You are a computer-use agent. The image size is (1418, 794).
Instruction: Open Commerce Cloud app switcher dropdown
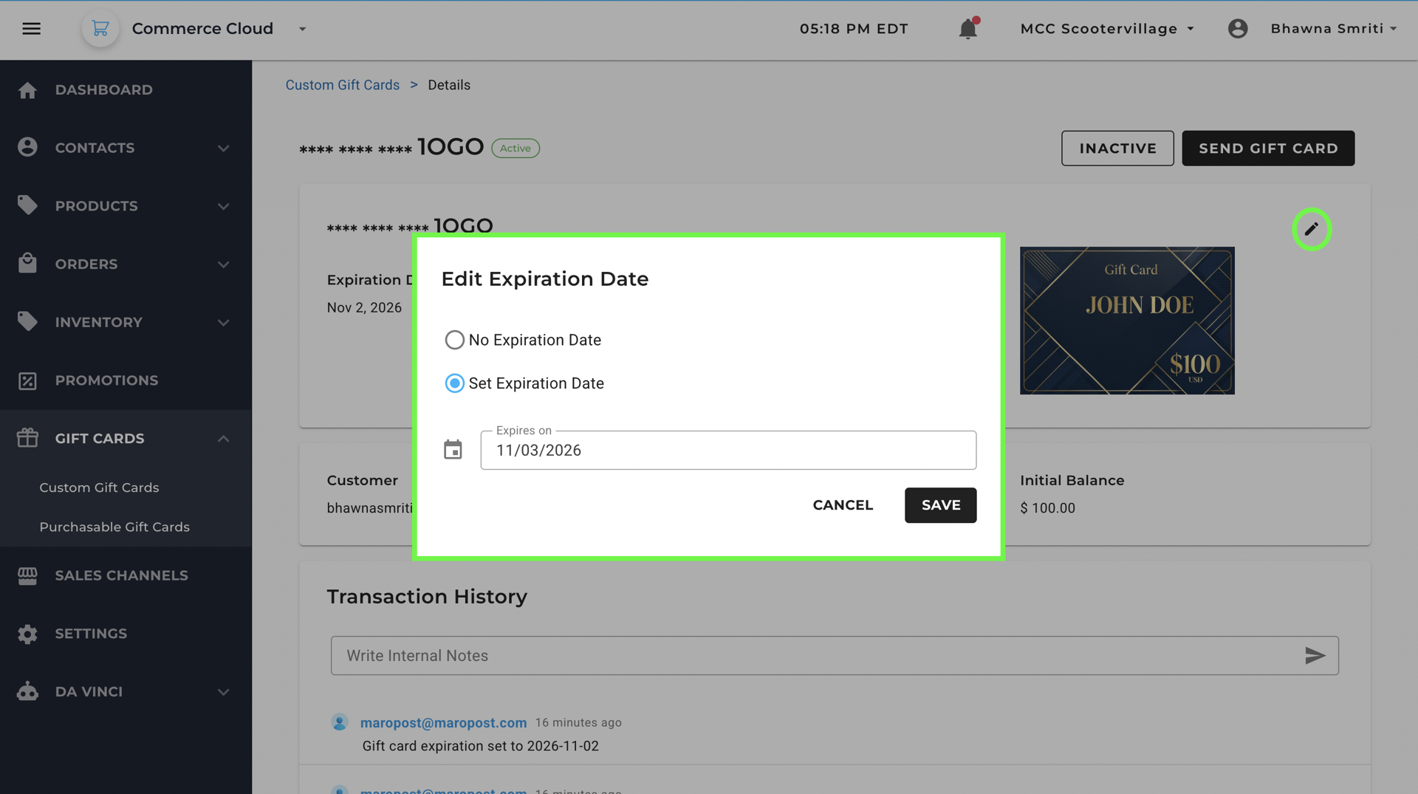coord(302,29)
